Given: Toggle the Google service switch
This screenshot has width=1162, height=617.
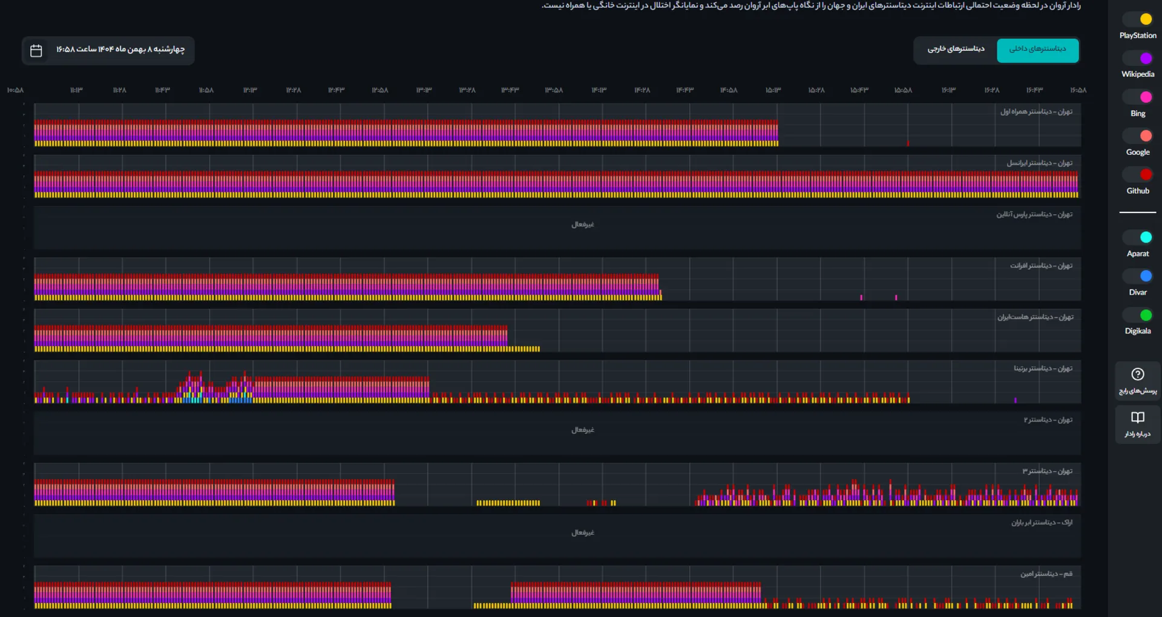Looking at the screenshot, I should point(1138,136).
